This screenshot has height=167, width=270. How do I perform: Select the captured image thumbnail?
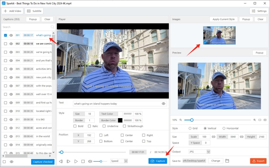tap(219, 35)
